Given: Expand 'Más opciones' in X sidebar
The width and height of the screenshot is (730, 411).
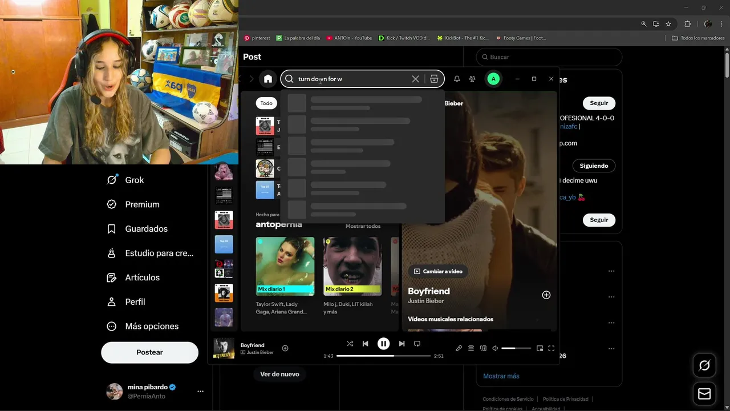Looking at the screenshot, I should point(143,327).
